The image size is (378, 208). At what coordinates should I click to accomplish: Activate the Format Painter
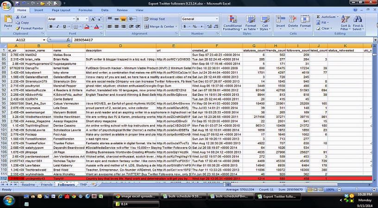[30, 28]
